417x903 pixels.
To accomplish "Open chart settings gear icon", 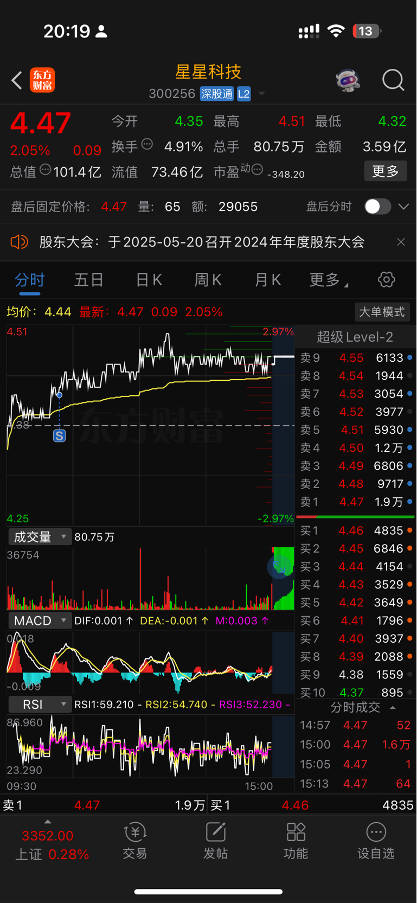I will pos(387,280).
